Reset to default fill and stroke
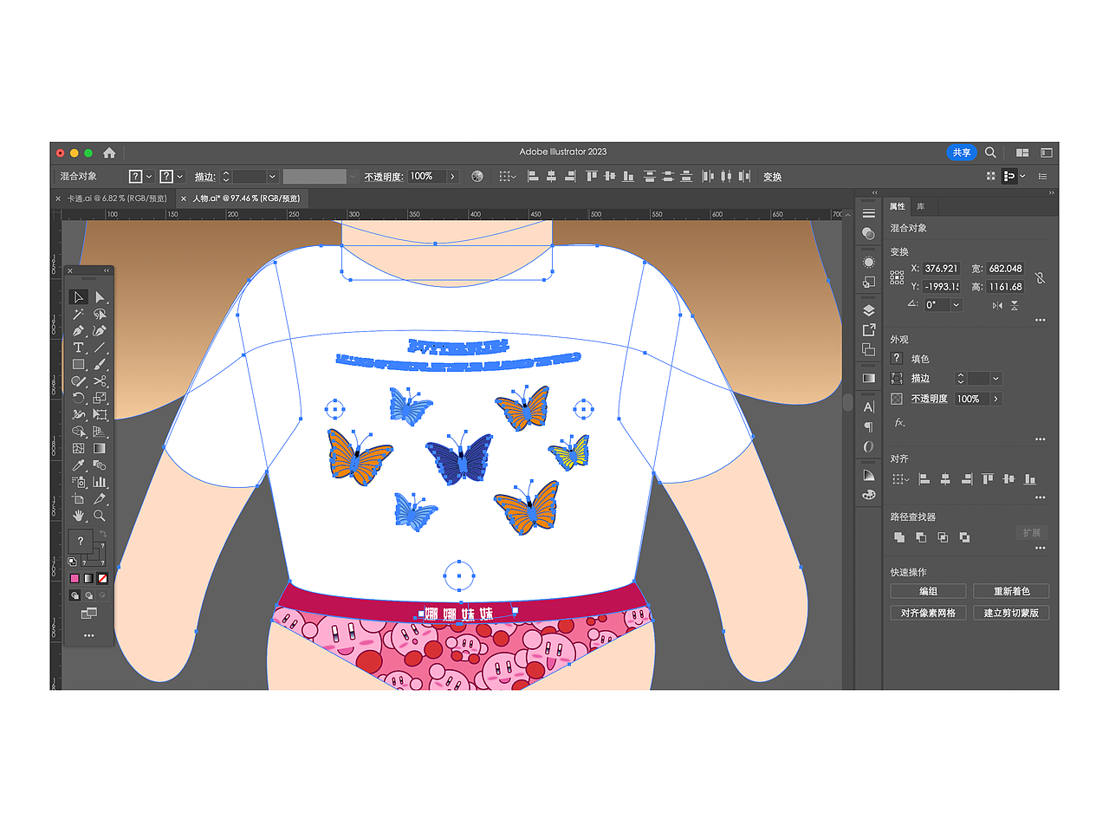Image resolution: width=1109 pixels, height=832 pixels. pos(73,562)
